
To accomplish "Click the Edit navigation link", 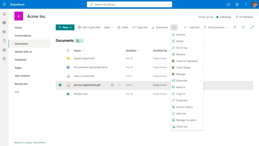I will [17, 92].
